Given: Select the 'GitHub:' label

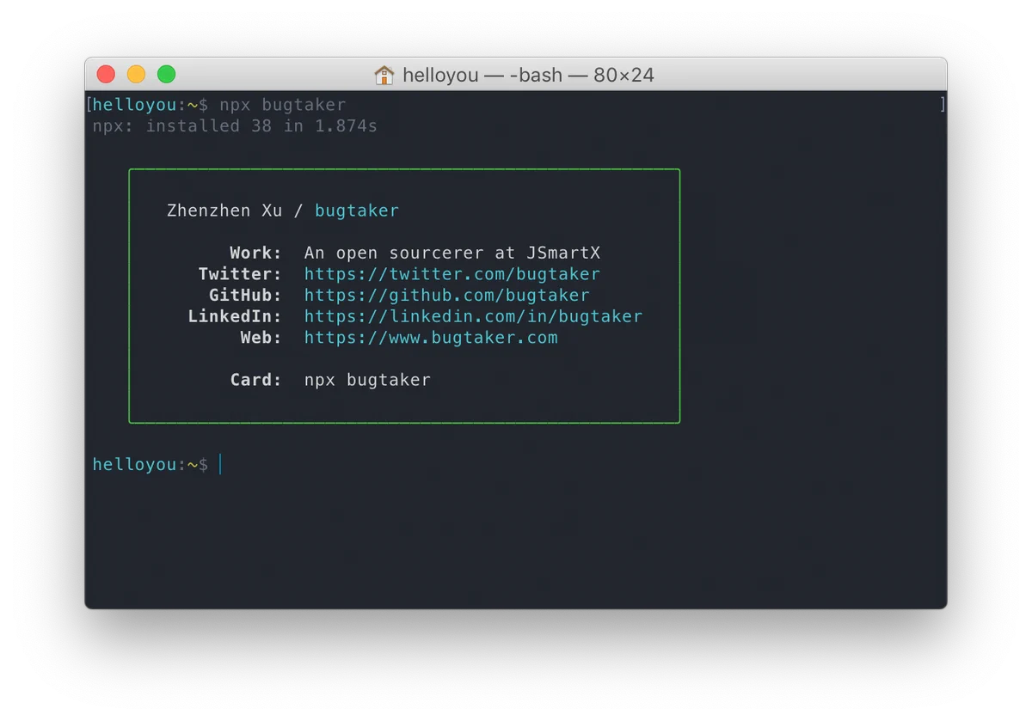Looking at the screenshot, I should coord(245,295).
